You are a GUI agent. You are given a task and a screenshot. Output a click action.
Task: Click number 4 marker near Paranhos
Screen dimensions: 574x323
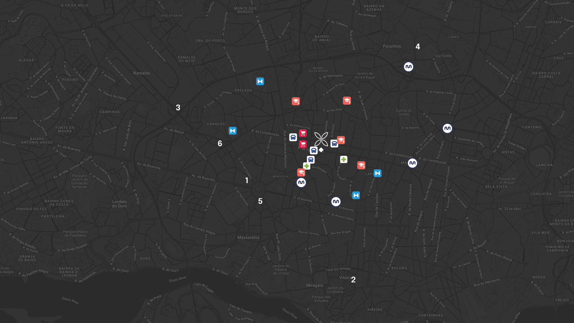[418, 47]
